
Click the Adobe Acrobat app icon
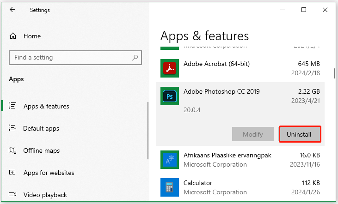pyautogui.click(x=170, y=68)
